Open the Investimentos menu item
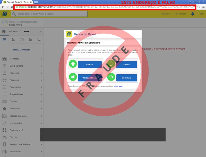 (16, 123)
